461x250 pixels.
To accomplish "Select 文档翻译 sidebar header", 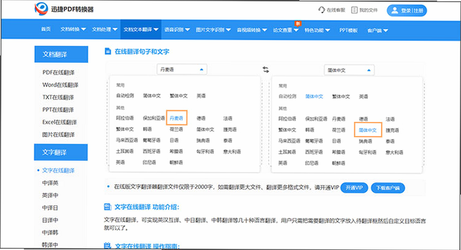I will click(61, 54).
